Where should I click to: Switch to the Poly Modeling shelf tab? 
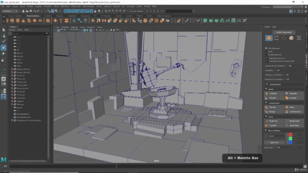[x=33, y=16]
